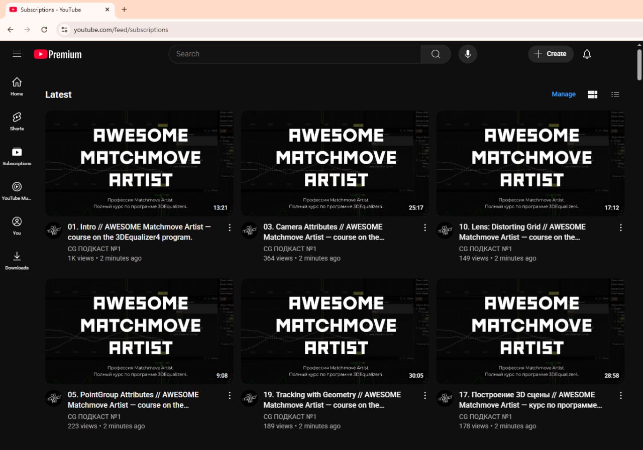The height and width of the screenshot is (450, 643).
Task: Open options for video 17
Action: pos(621,395)
